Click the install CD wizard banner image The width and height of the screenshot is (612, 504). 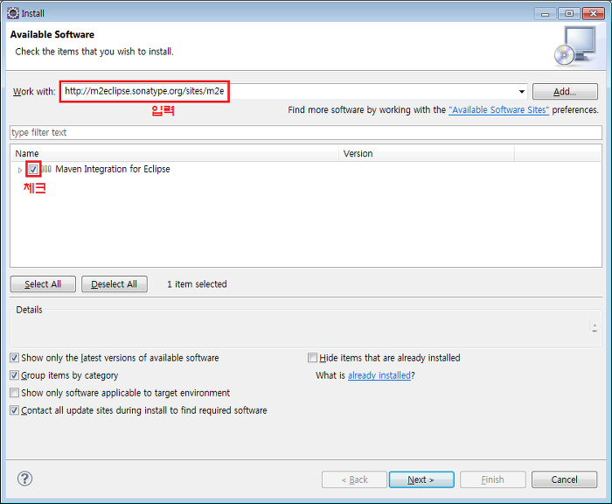(574, 45)
